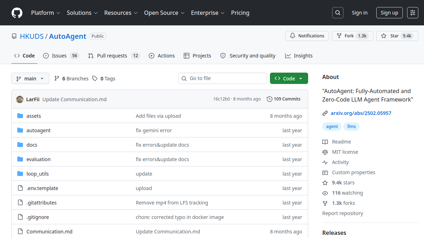Open arxiv.org/abs/2502.05957 link
This screenshot has width=424, height=238.
coord(361,113)
